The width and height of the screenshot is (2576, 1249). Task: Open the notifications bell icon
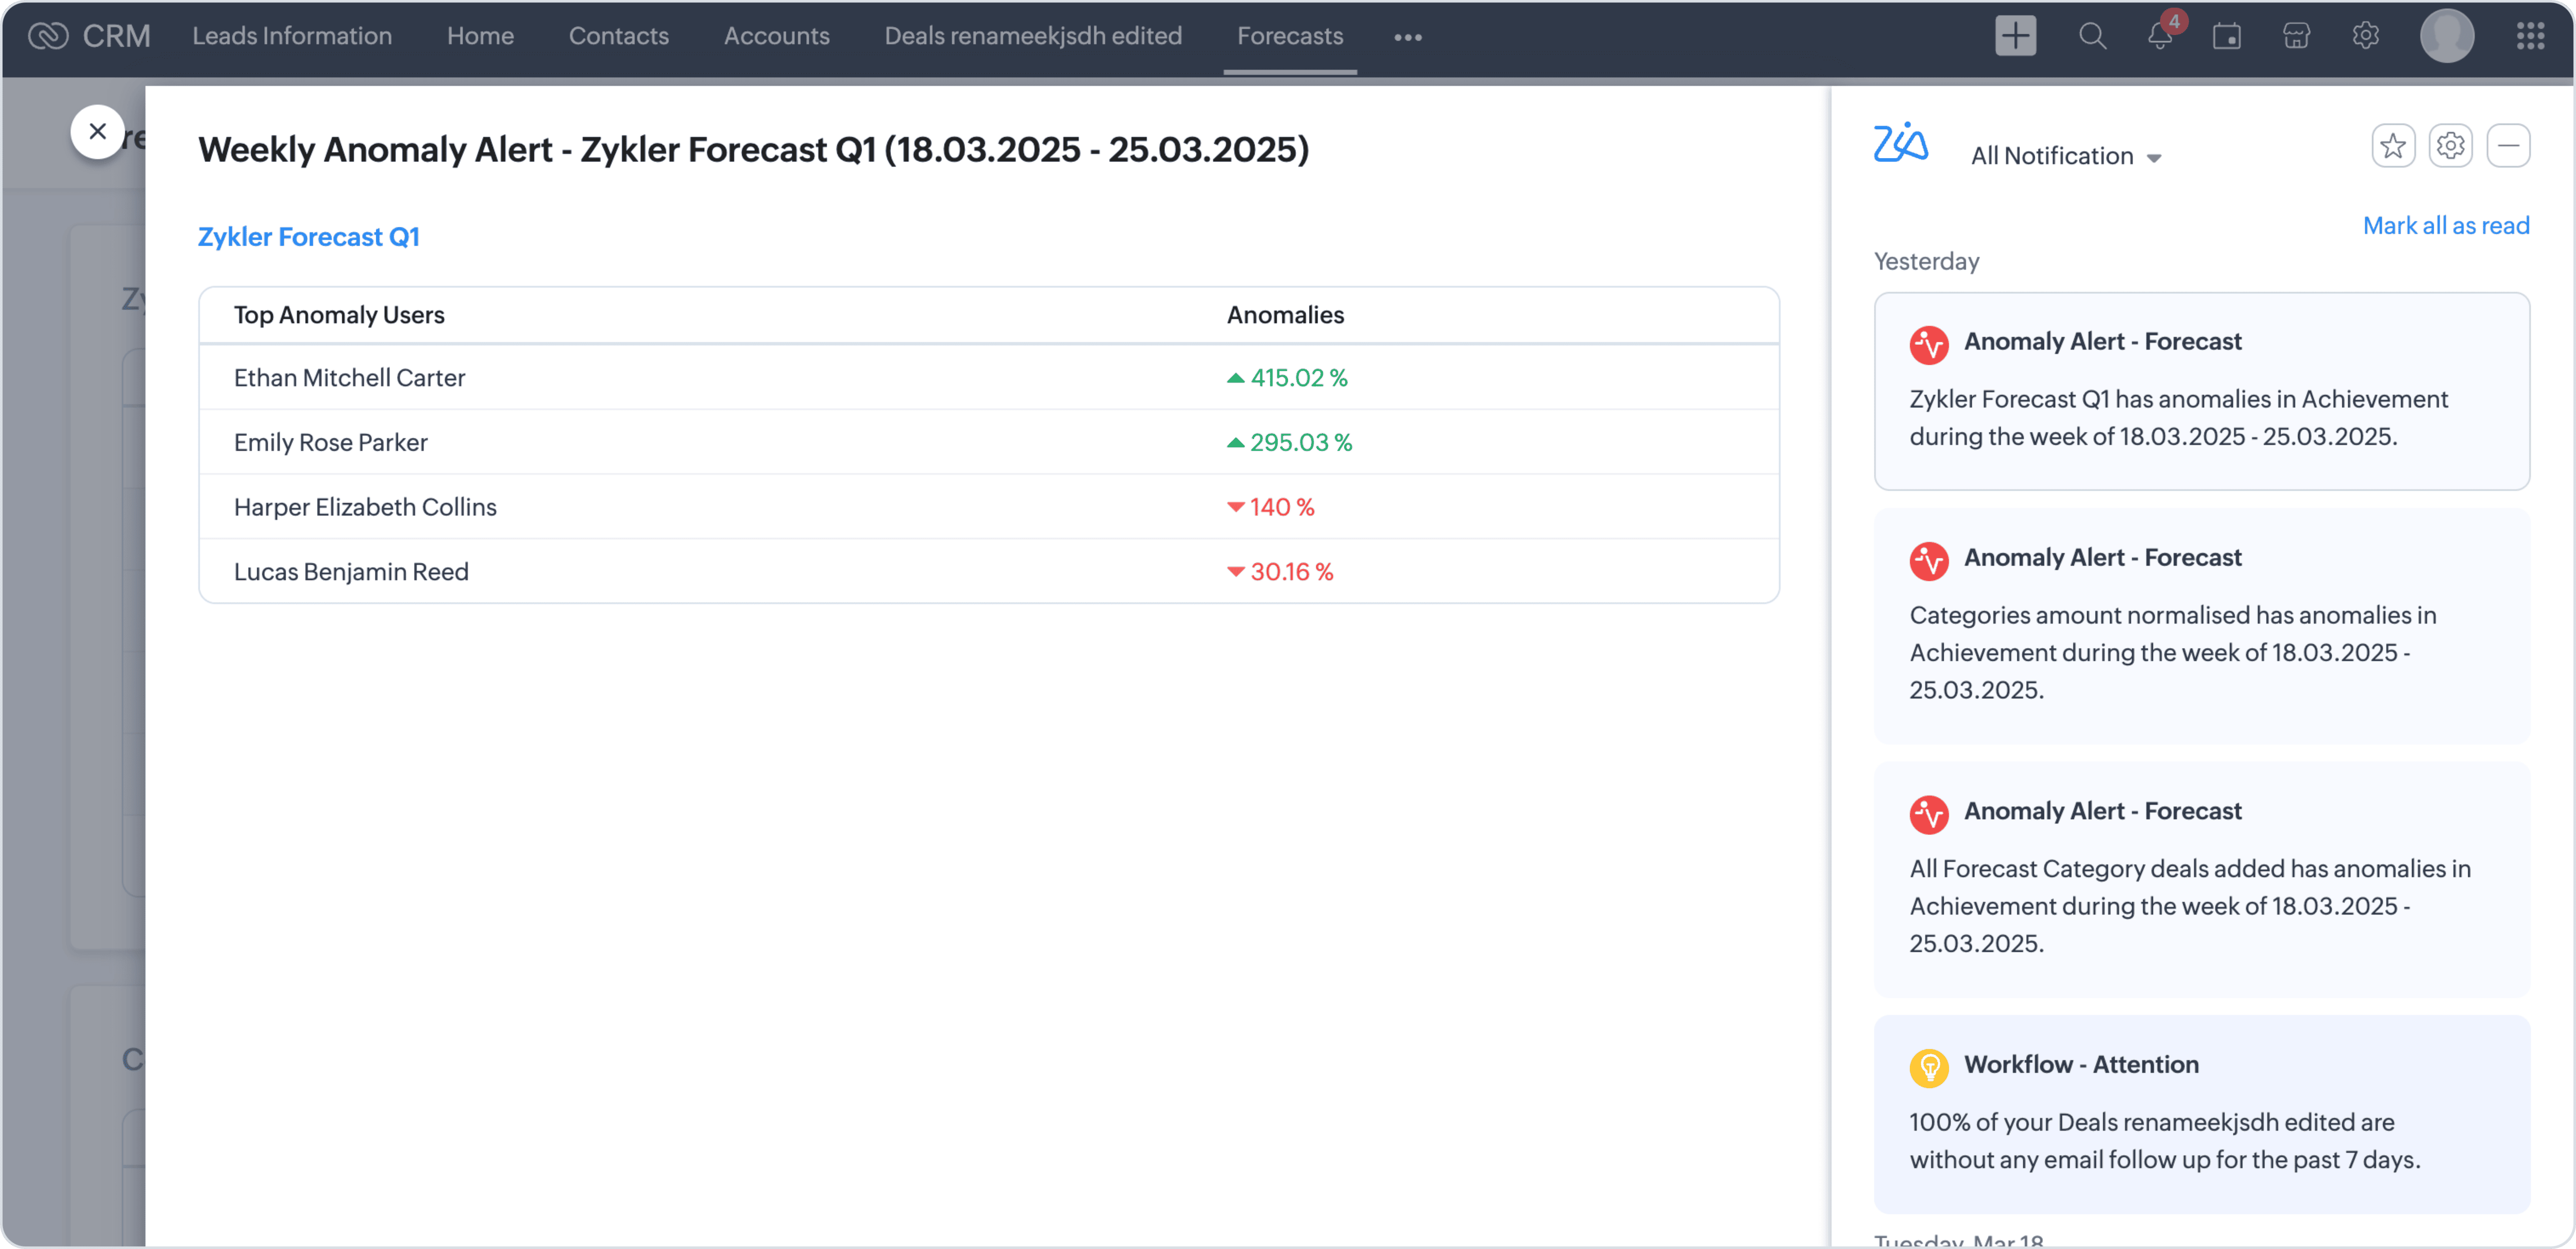point(2160,36)
